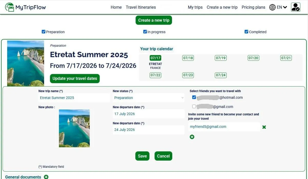Click Update your travel dates button

coord(75,79)
